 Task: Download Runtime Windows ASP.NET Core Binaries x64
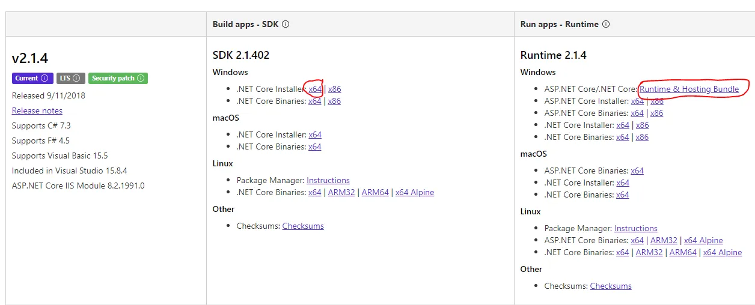click(x=637, y=113)
